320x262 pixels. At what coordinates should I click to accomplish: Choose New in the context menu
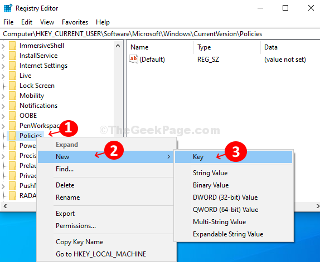(x=106, y=157)
